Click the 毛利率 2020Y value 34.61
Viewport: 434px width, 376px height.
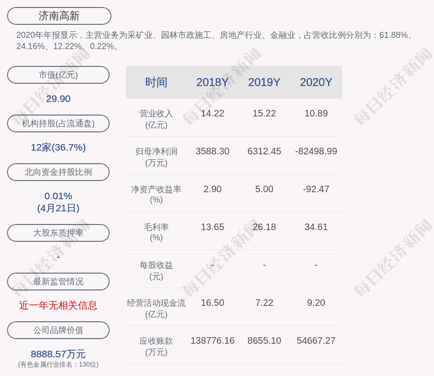coord(316,227)
